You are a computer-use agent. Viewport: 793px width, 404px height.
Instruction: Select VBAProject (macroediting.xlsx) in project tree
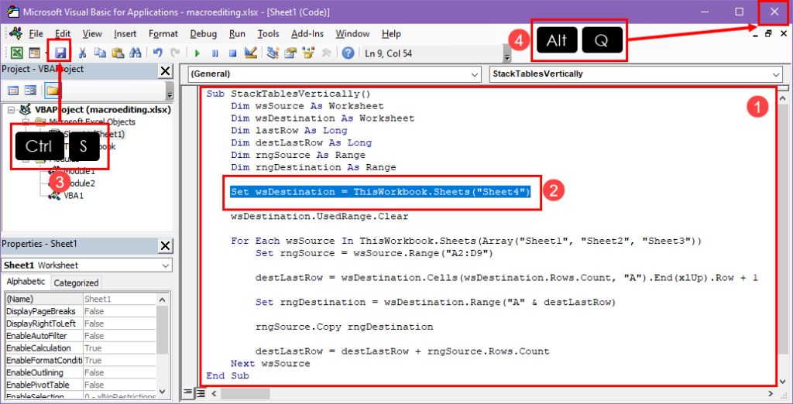(103, 110)
